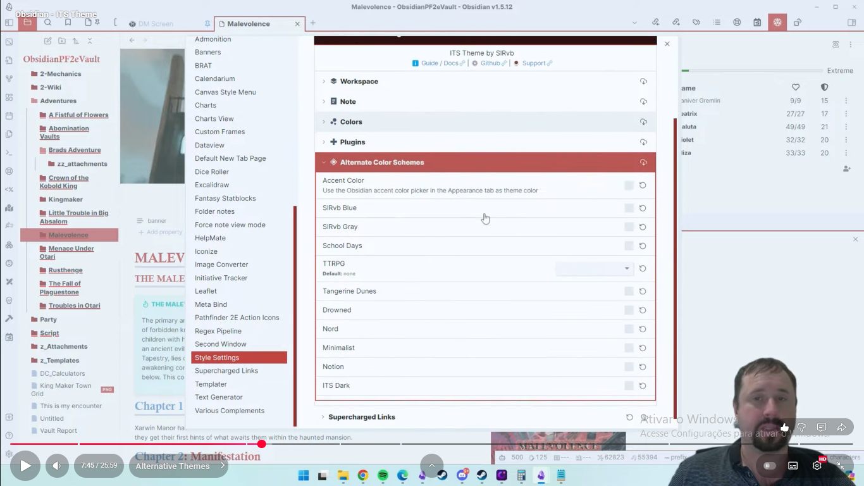
Task: Open the Guide / Docs link
Action: tap(439, 63)
